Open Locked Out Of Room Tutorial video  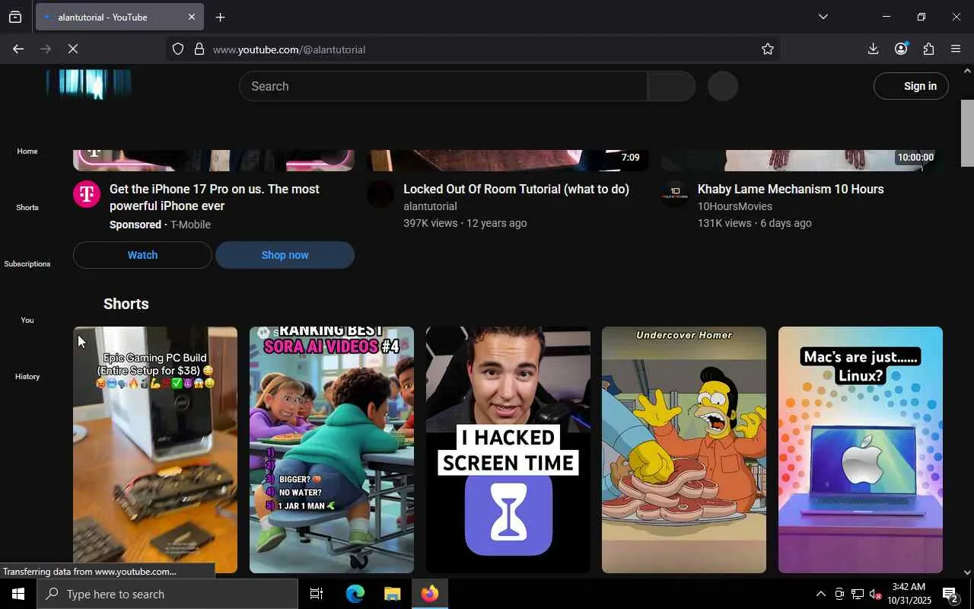coord(516,189)
